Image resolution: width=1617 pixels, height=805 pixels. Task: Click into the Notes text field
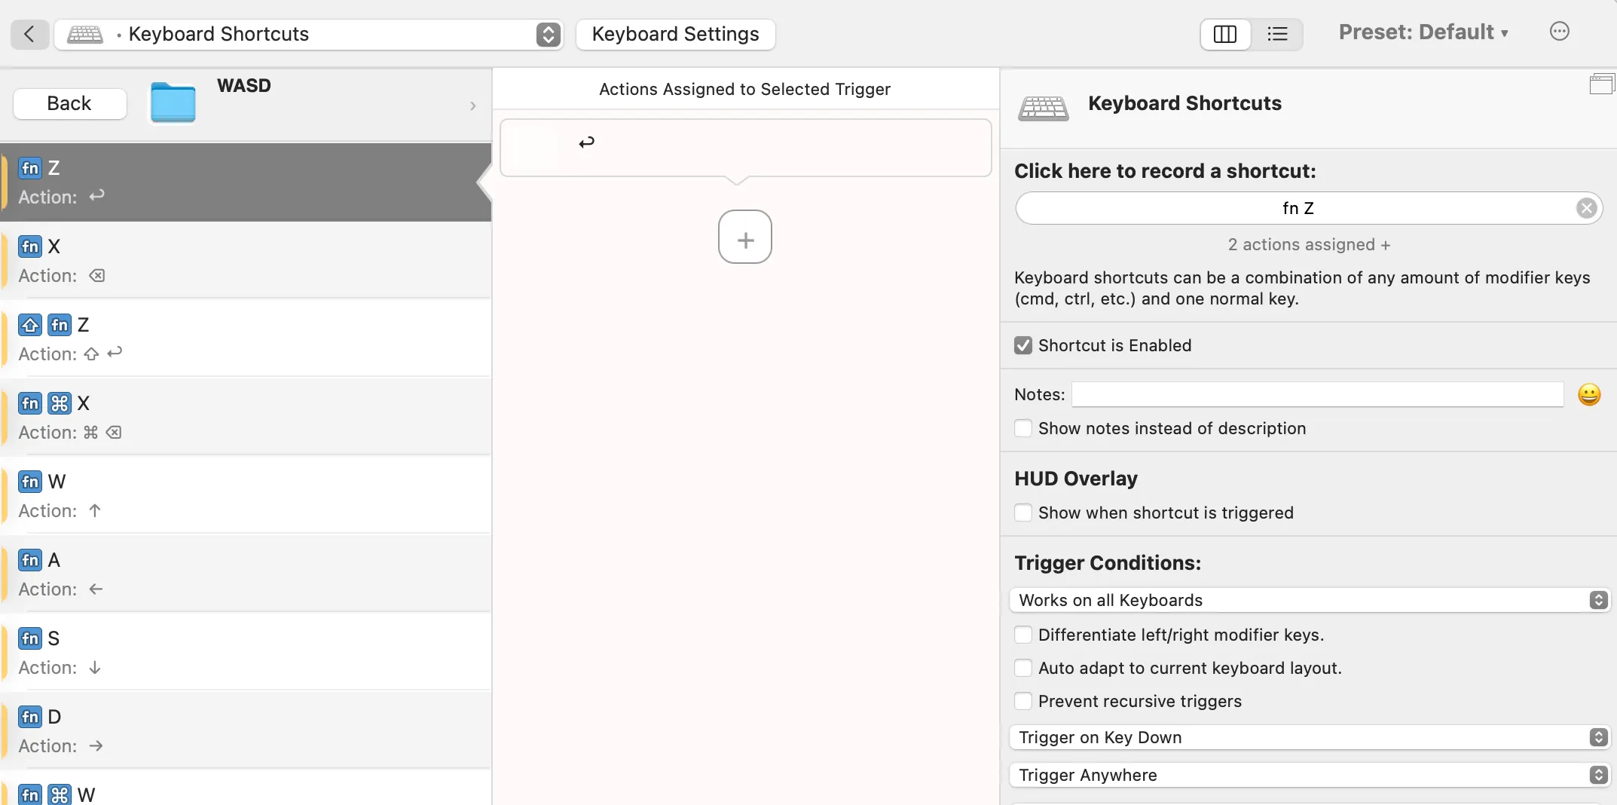(x=1317, y=394)
